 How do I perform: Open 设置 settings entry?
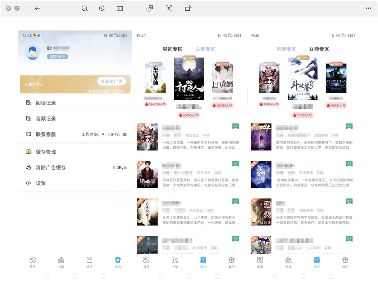click(x=76, y=183)
